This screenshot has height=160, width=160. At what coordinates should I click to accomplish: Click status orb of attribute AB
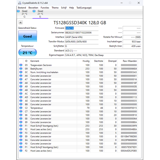[21, 90]
